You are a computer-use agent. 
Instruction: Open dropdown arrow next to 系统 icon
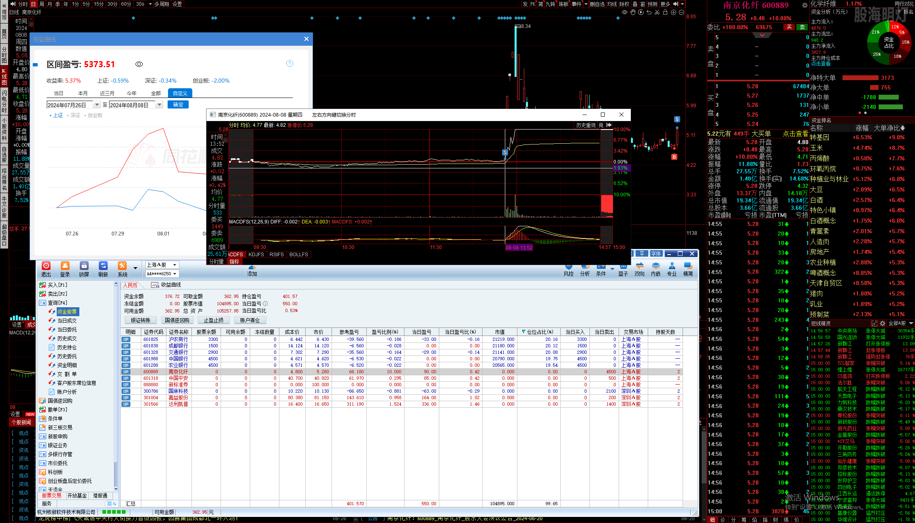click(x=135, y=268)
